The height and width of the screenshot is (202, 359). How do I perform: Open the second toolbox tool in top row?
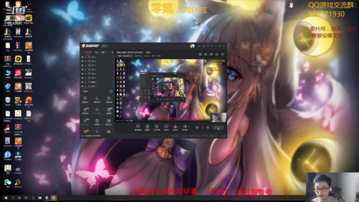click(97, 99)
